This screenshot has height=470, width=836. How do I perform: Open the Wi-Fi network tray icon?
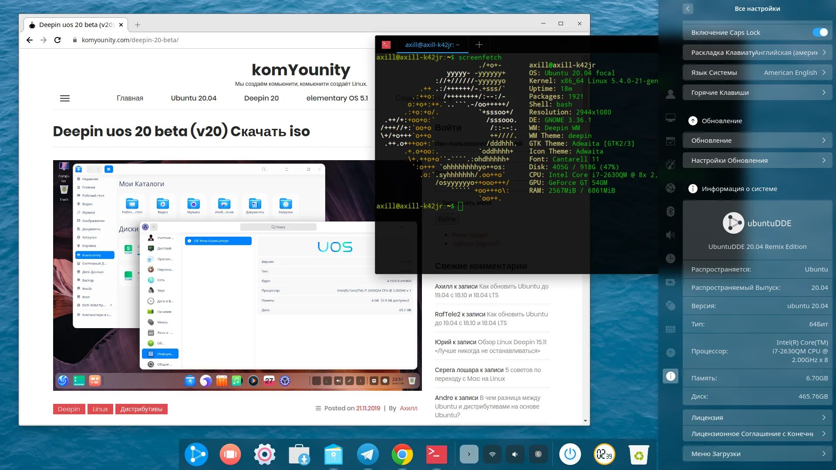pos(492,454)
